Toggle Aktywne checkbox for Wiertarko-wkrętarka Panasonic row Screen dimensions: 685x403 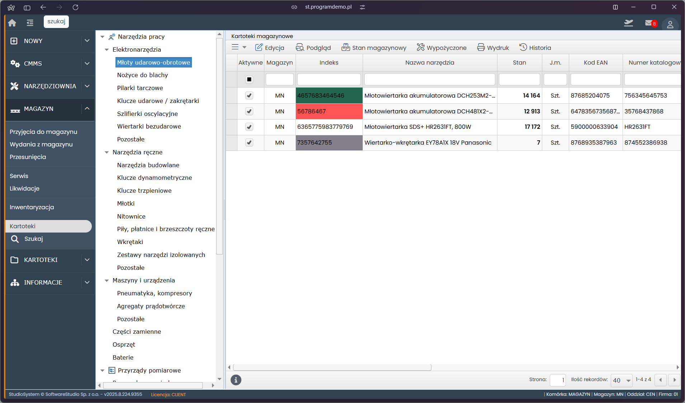tap(249, 142)
